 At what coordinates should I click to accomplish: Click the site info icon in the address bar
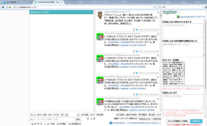pyautogui.click(x=7, y=7)
